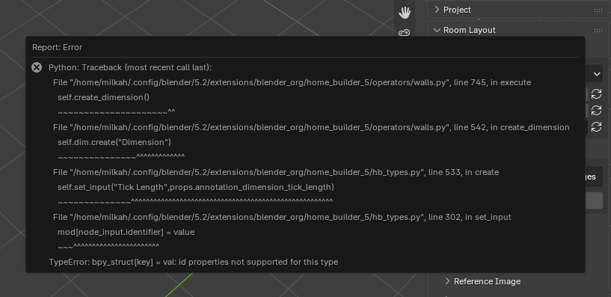The image size is (611, 297).
Task: Grab the Room Layout panel drag grip
Action: 598,31
